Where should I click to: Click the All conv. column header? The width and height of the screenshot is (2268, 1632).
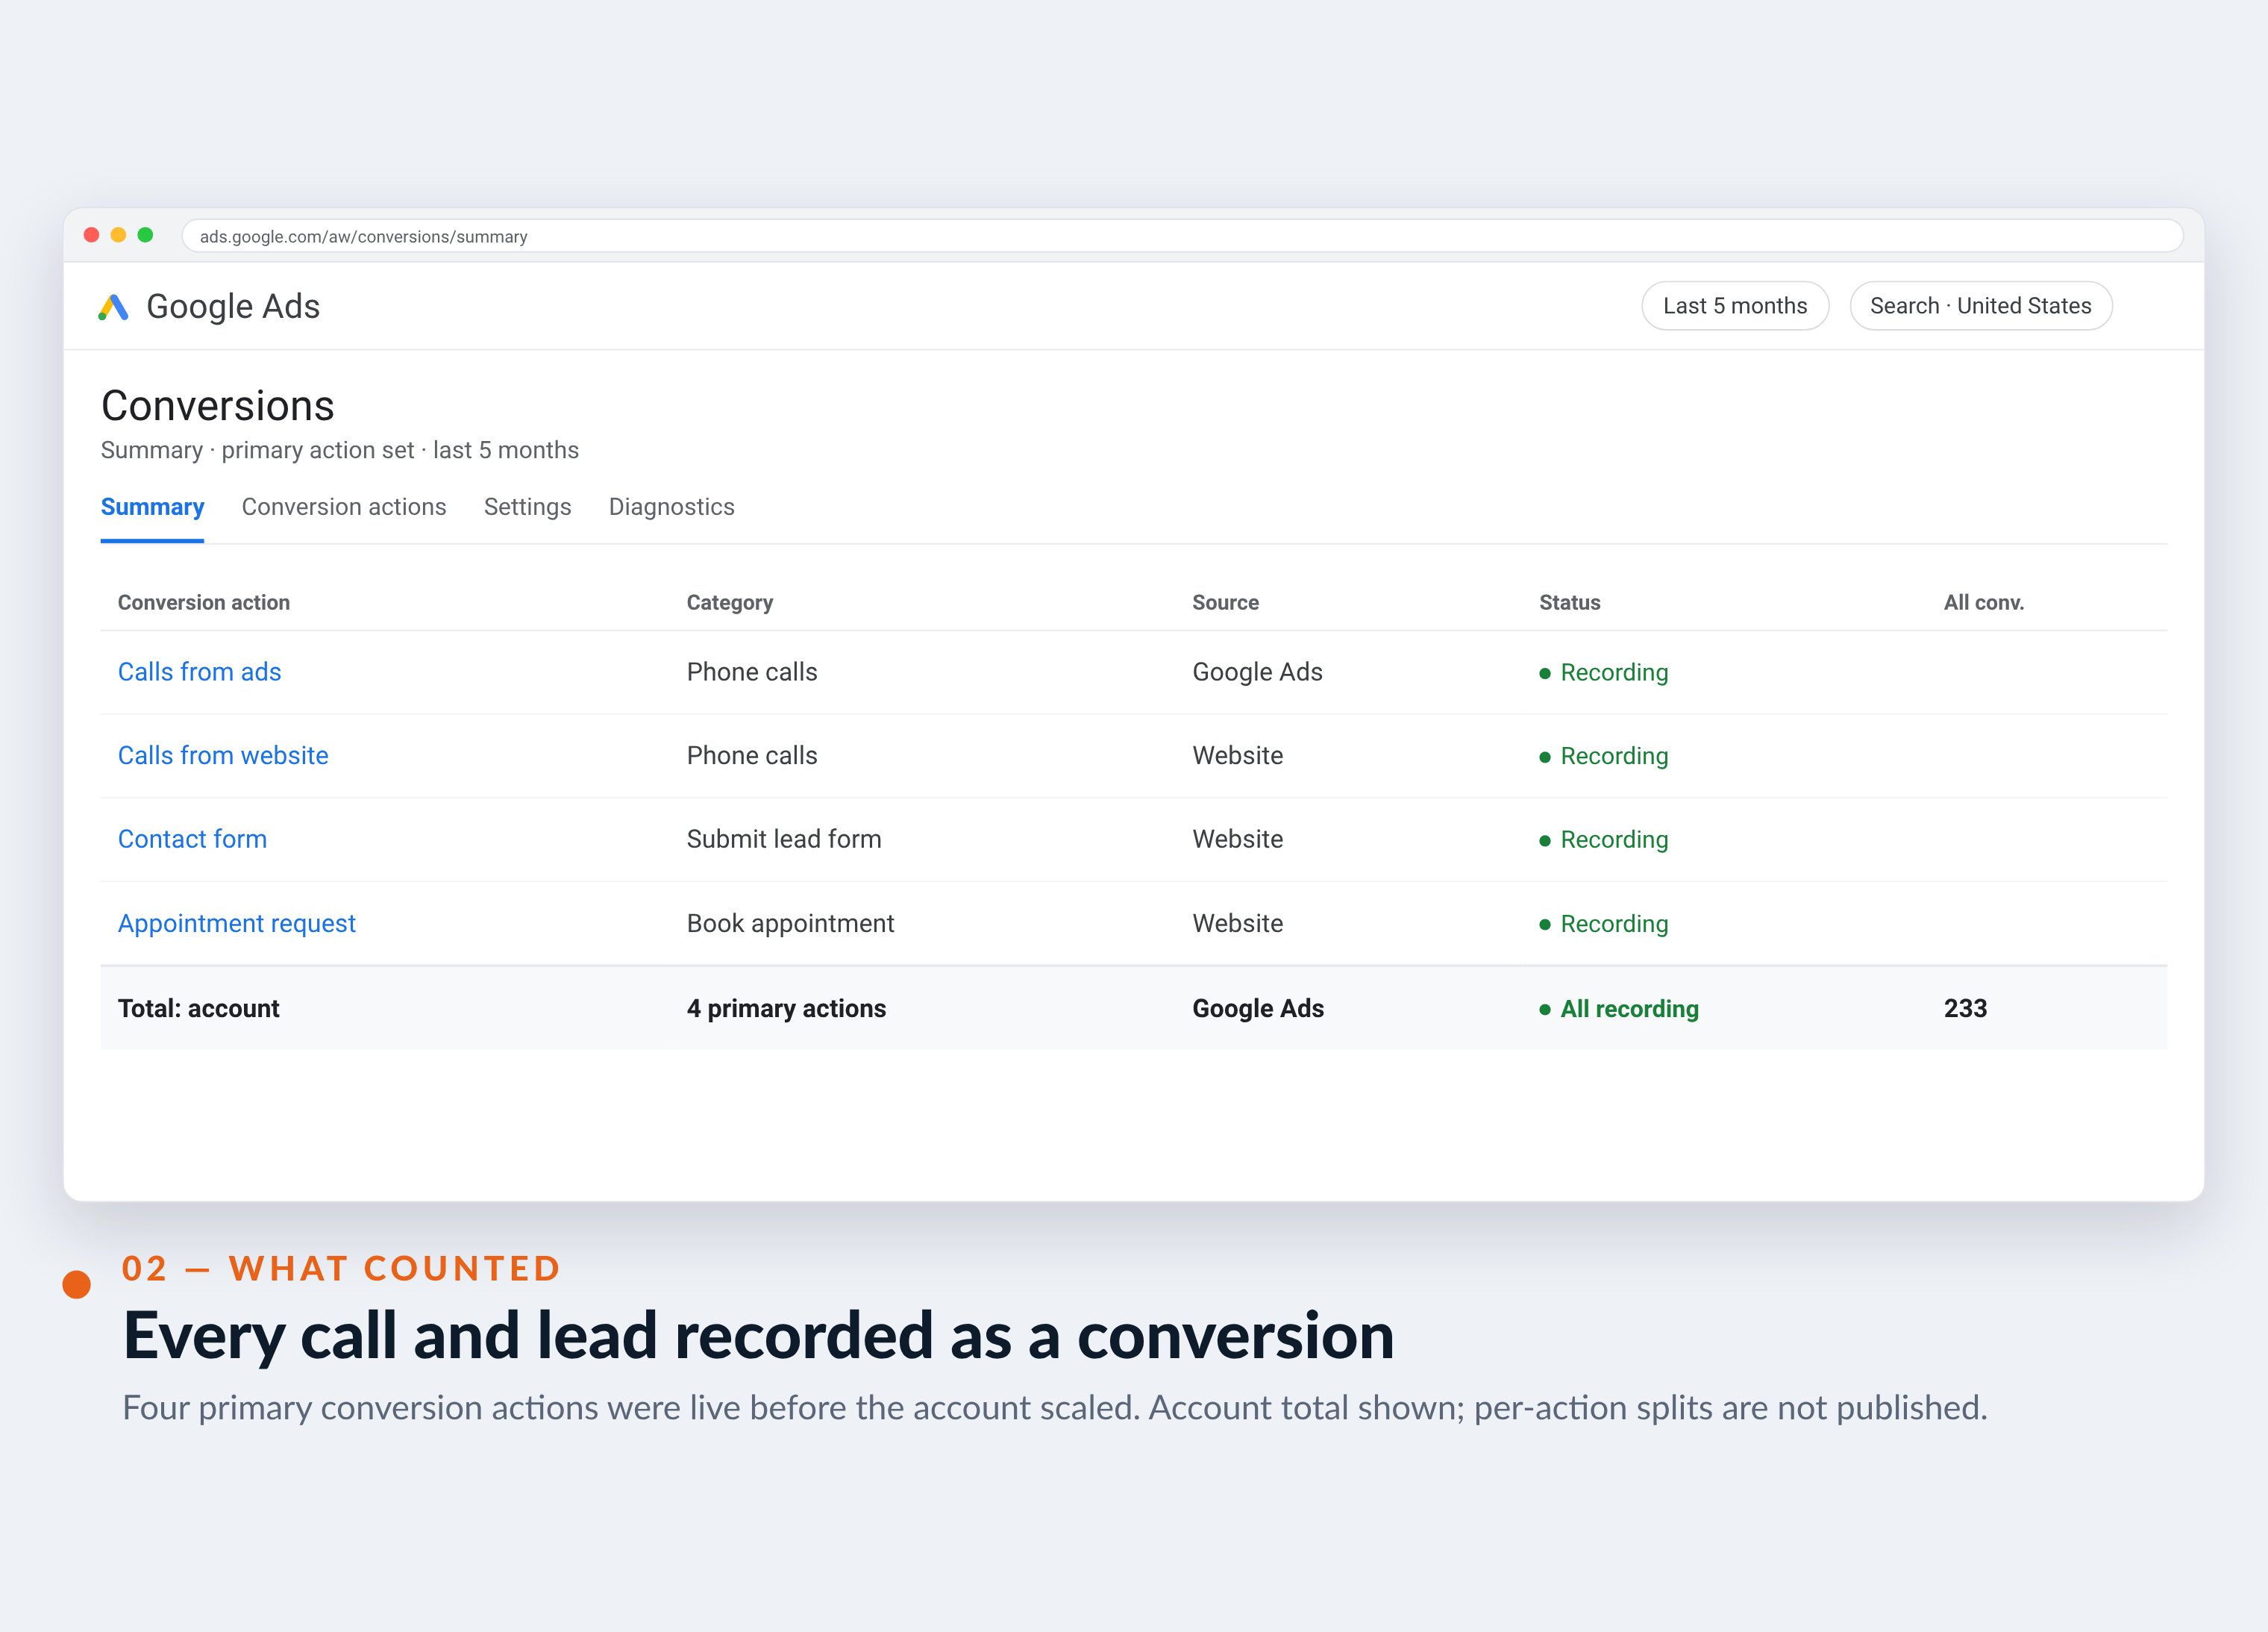(1983, 602)
